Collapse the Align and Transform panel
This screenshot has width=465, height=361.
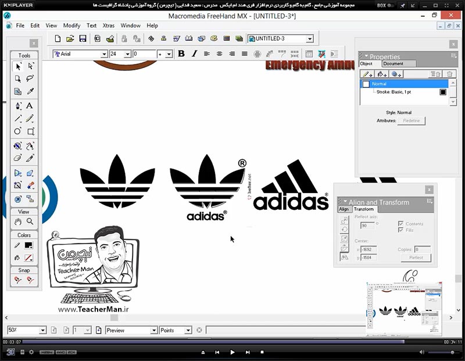click(x=345, y=201)
